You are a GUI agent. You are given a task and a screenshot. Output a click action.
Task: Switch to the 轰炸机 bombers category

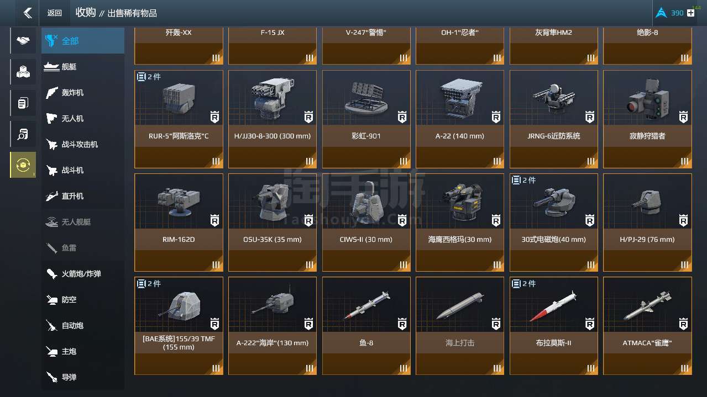tap(83, 93)
